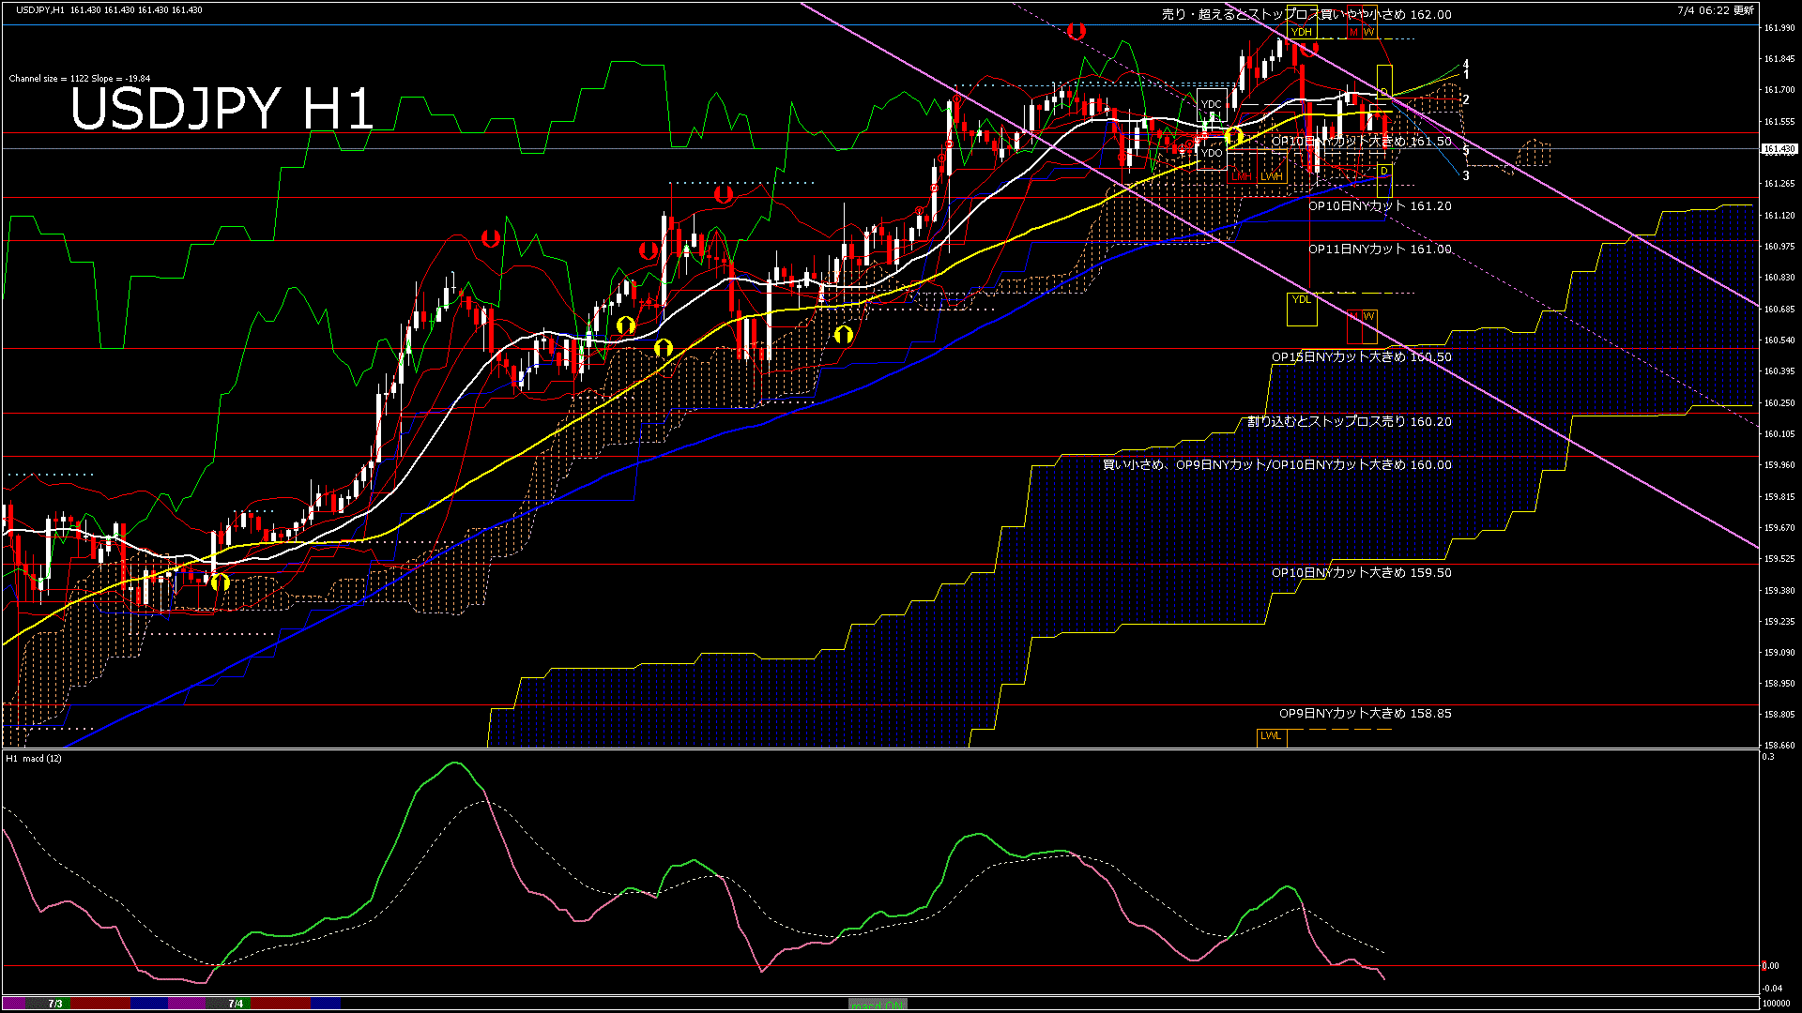Click the Channel size = 1122 Slope text
The image size is (1802, 1013).
(x=80, y=79)
